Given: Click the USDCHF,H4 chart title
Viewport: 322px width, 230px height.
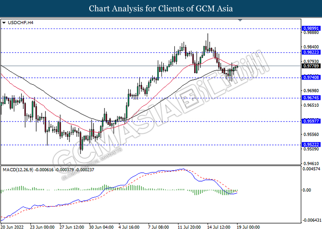Looking at the screenshot, I should (x=20, y=23).
